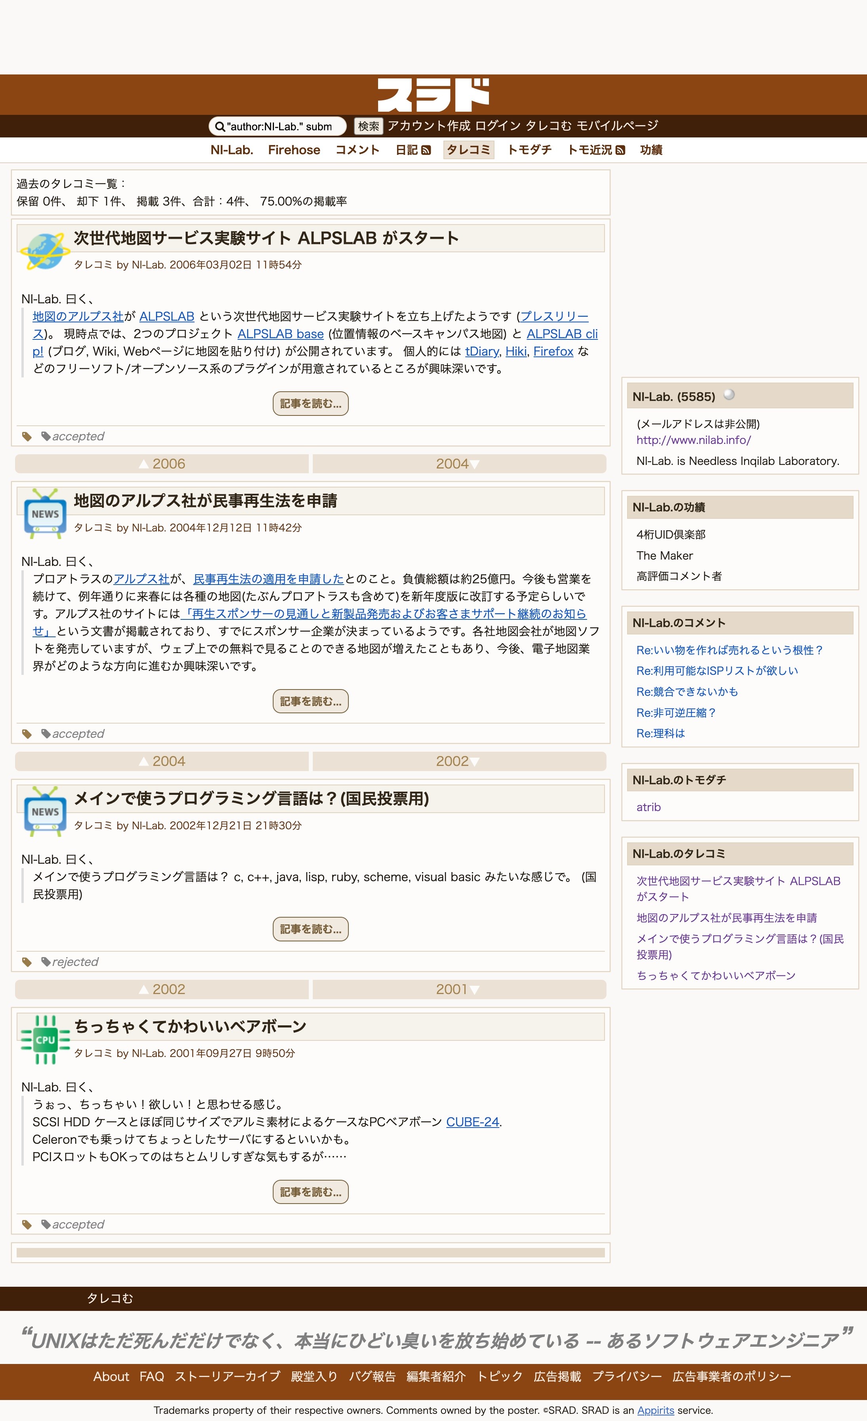Open アカウント作成 link

[x=429, y=126]
